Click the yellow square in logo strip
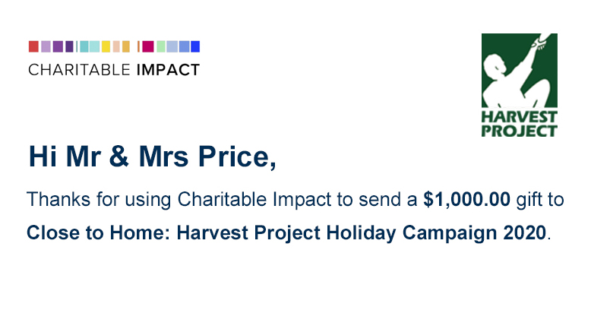This screenshot has height=329, width=591. pos(106,47)
